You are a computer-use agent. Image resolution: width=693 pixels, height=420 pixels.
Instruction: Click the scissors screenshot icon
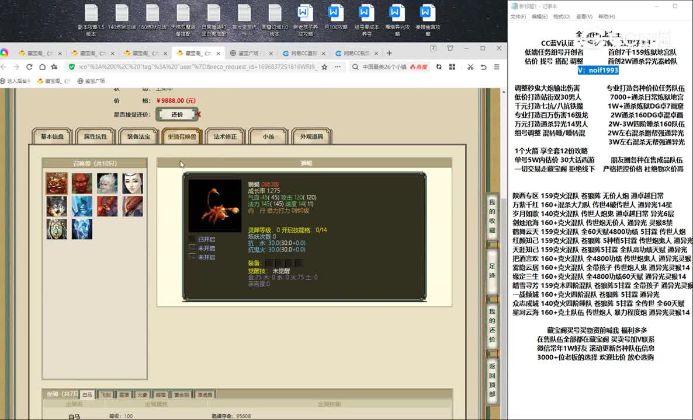pyautogui.click(x=470, y=67)
